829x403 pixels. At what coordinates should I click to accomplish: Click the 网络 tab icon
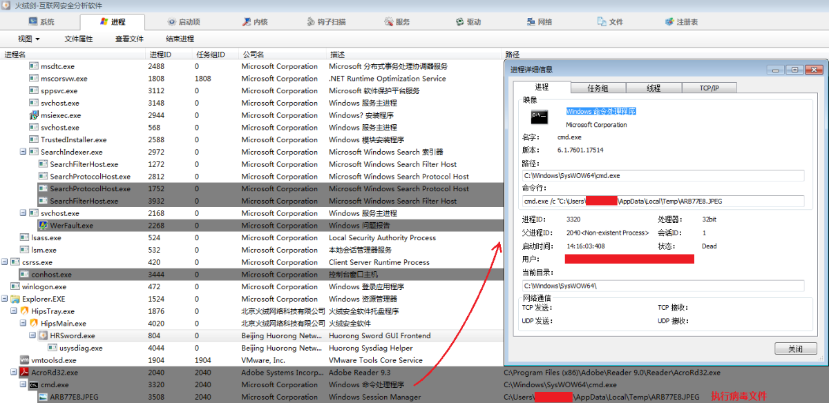(531, 22)
